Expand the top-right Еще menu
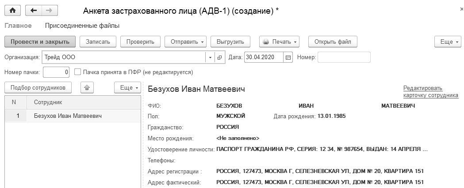This screenshot has width=464, height=188. pos(447,41)
